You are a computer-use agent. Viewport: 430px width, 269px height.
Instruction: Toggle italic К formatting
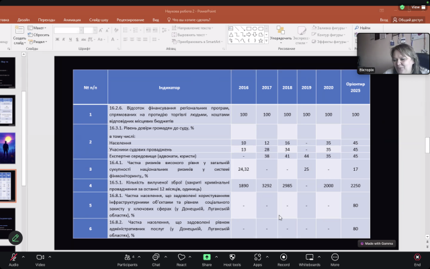[x=64, y=40]
